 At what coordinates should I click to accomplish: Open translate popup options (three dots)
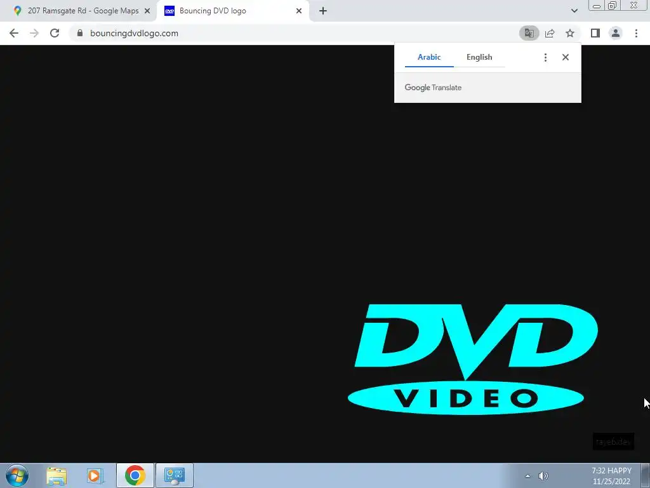(545, 57)
